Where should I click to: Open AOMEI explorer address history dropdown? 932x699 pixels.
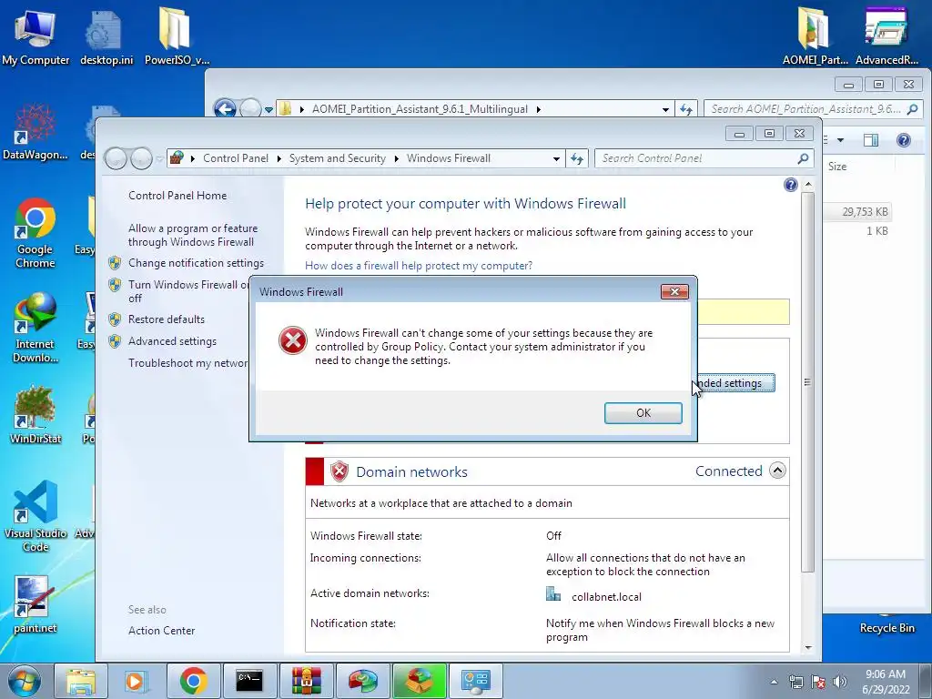click(x=665, y=109)
